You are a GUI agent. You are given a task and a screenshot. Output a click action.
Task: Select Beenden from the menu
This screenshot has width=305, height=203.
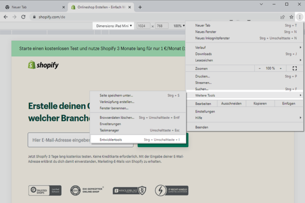245,127
